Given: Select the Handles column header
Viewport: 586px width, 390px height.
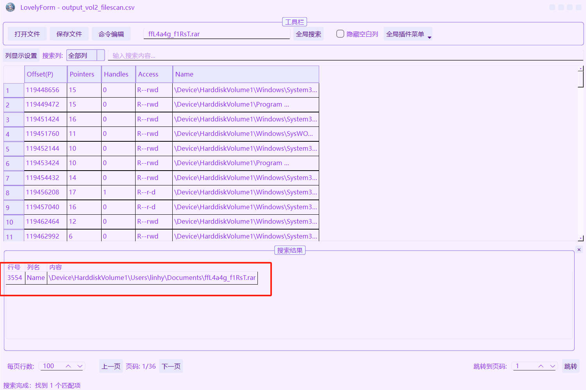Looking at the screenshot, I should click(x=118, y=74).
